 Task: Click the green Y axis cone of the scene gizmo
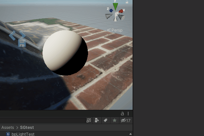pos(115,6)
